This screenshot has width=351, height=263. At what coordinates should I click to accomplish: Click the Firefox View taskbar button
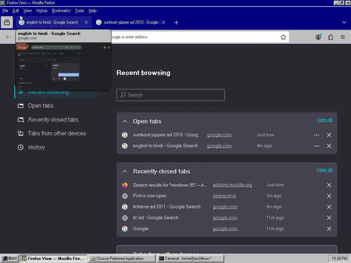click(53, 259)
